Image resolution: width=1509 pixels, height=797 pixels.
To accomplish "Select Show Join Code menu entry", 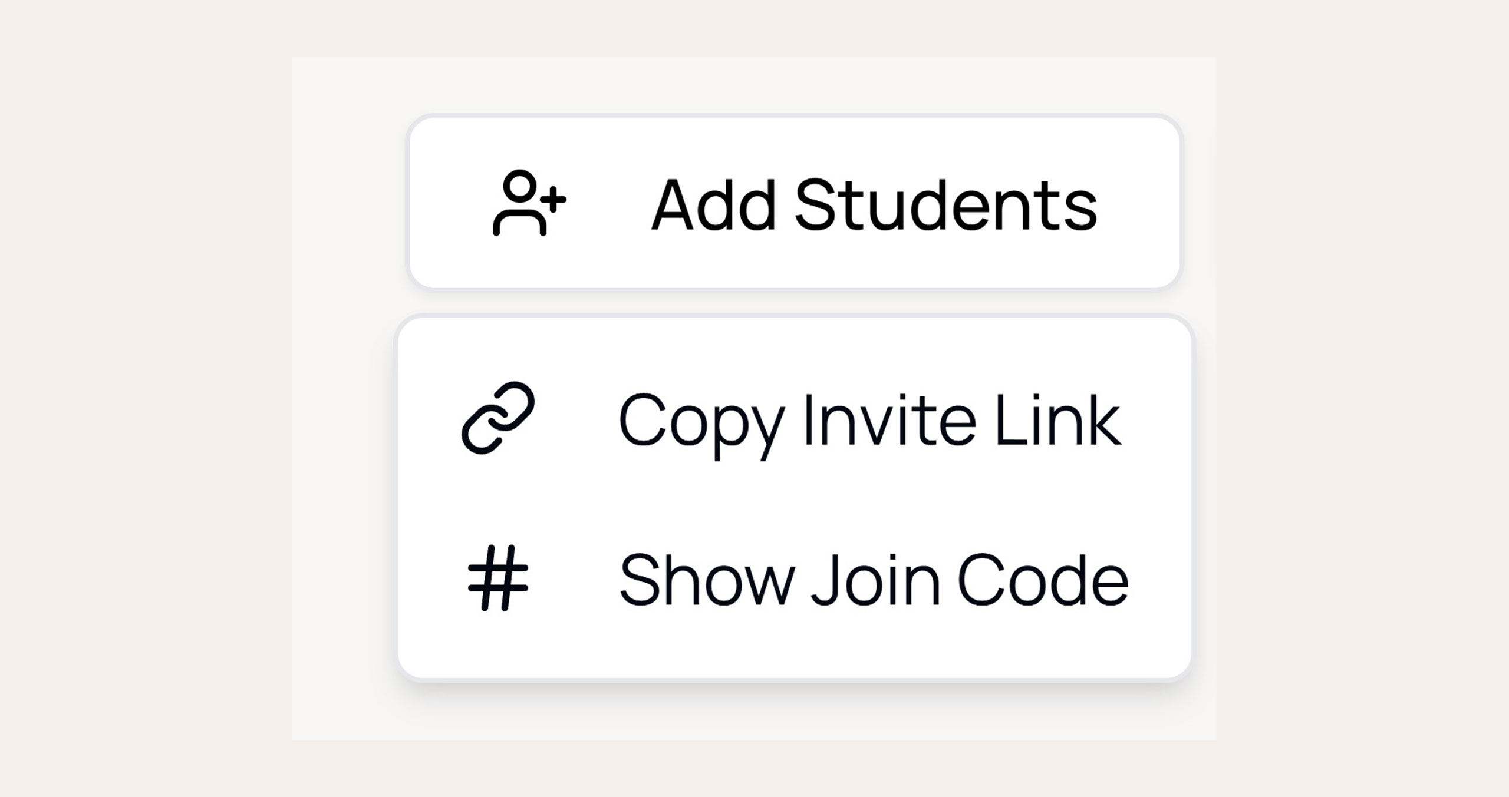I will [x=794, y=579].
